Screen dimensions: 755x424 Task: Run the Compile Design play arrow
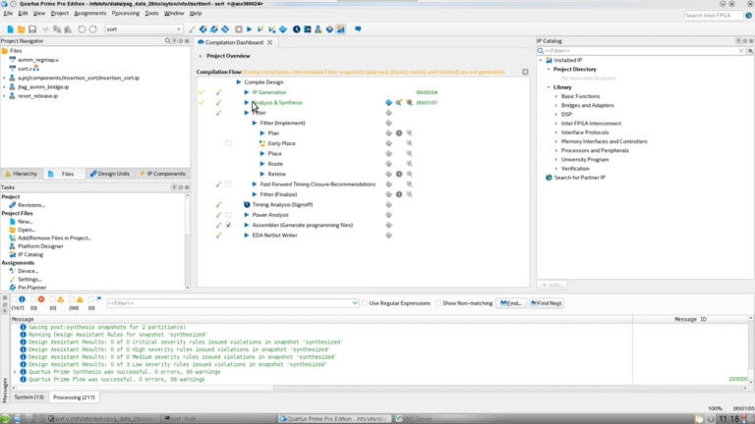238,82
